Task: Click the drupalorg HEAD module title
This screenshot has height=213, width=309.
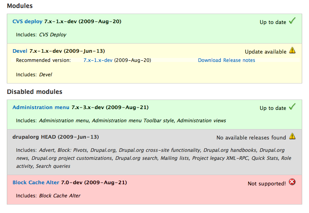Action: tap(56, 137)
